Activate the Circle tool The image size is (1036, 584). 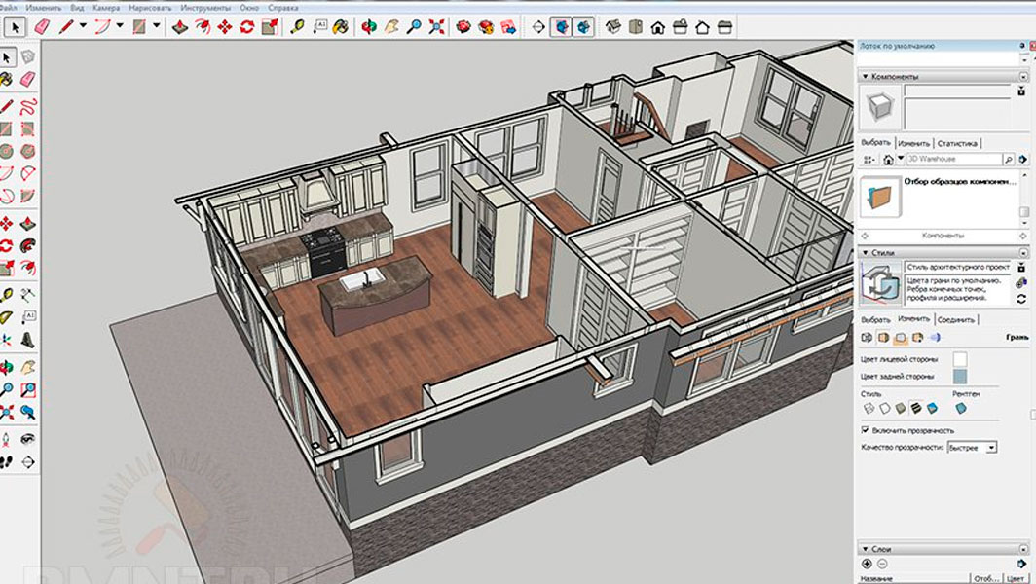pos(7,151)
